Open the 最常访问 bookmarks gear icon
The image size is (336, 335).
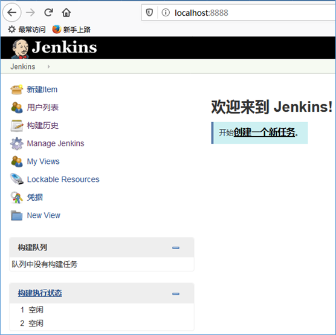tap(11, 30)
